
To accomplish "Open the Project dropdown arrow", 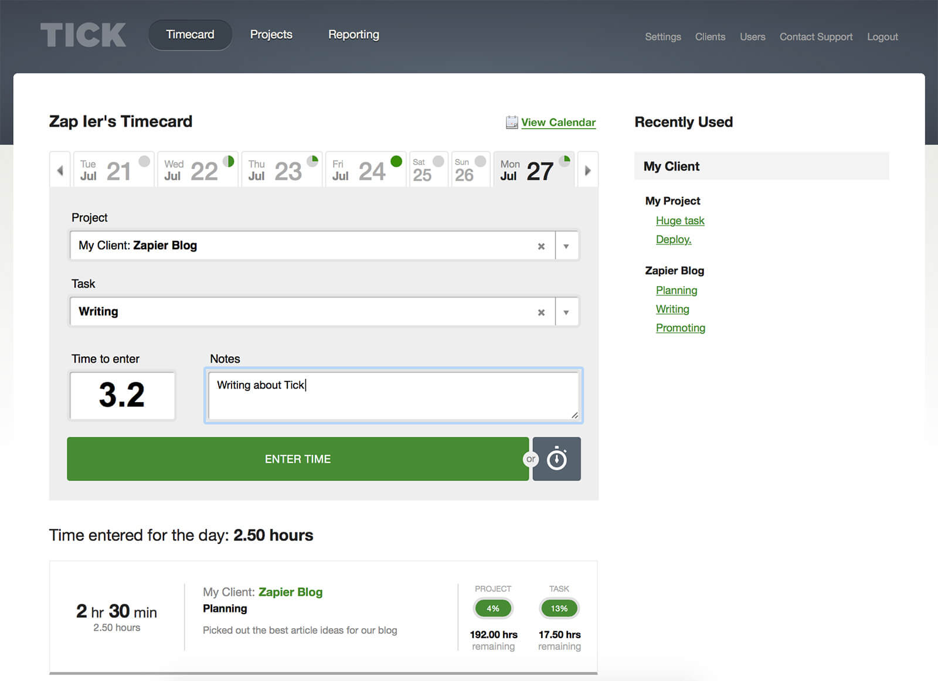I will [566, 246].
